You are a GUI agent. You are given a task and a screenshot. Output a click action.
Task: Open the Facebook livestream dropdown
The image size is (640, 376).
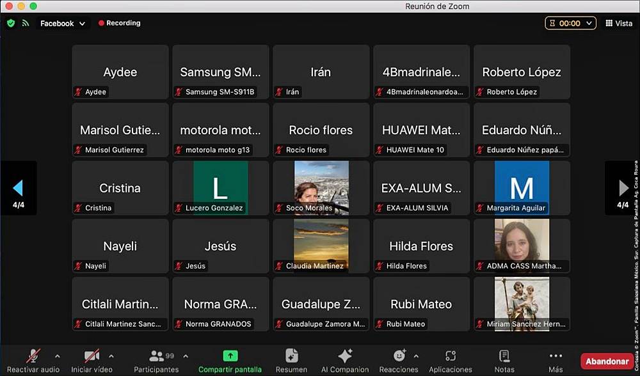point(63,23)
